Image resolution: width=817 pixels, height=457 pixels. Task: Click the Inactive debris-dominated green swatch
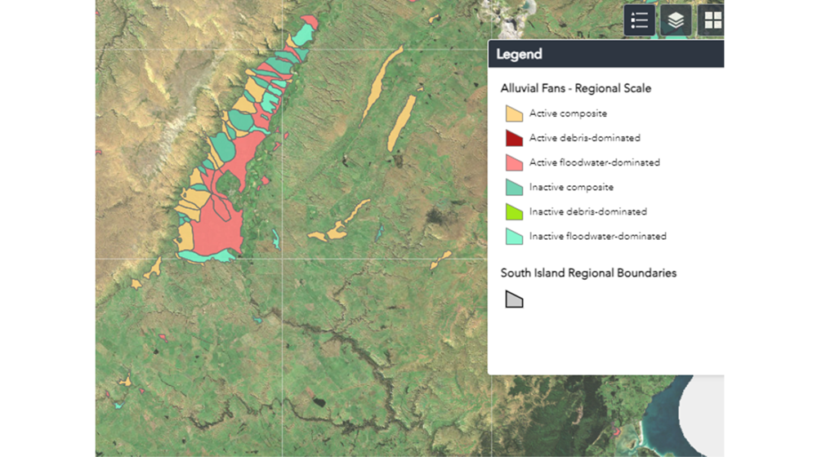point(514,211)
